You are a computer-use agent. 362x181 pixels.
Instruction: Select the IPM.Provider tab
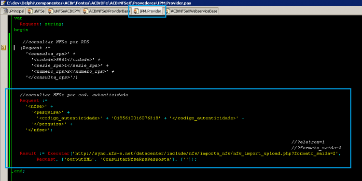[147, 11]
